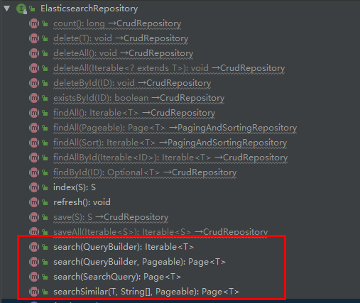Viewport: 360px width, 303px height.
Task: Click method icon beside count(): long
Action: click(x=34, y=23)
